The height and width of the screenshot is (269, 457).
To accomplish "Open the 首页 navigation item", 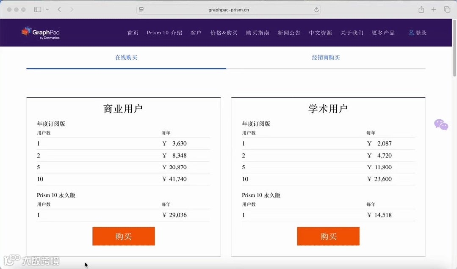I will pyautogui.click(x=133, y=33).
